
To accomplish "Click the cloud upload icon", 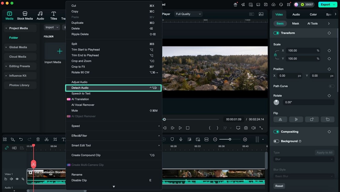I will (273, 4).
